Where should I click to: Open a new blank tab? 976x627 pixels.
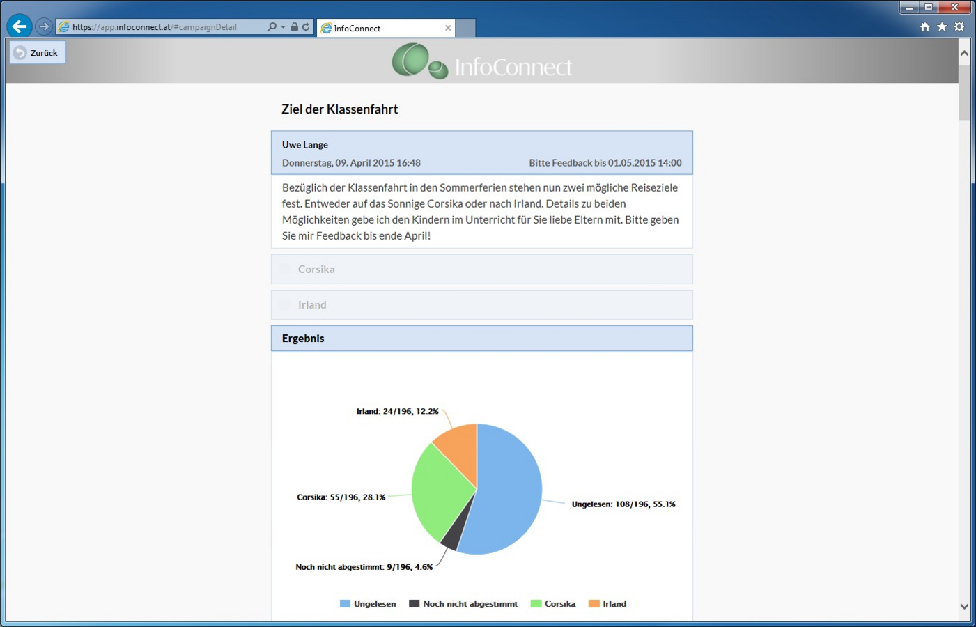(465, 28)
